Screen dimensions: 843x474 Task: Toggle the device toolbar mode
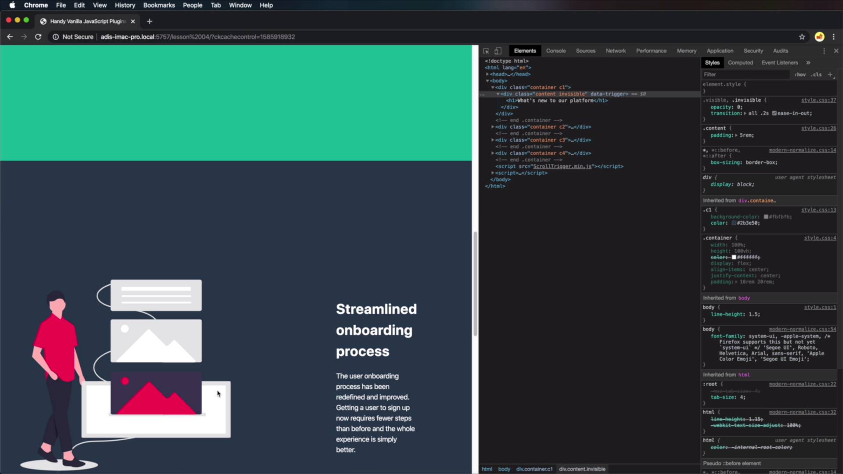coord(498,51)
